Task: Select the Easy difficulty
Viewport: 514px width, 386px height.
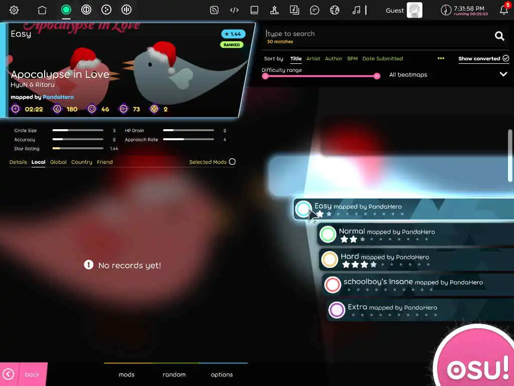Action: (404, 209)
